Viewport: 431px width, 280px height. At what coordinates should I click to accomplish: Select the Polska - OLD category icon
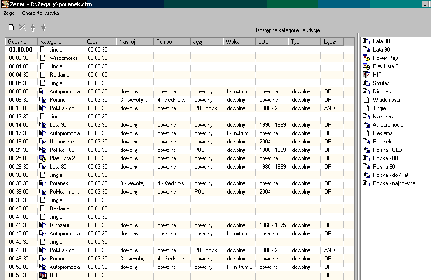(366, 150)
